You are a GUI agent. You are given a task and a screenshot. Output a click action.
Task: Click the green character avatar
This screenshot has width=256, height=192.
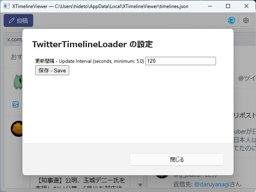[x=18, y=82]
